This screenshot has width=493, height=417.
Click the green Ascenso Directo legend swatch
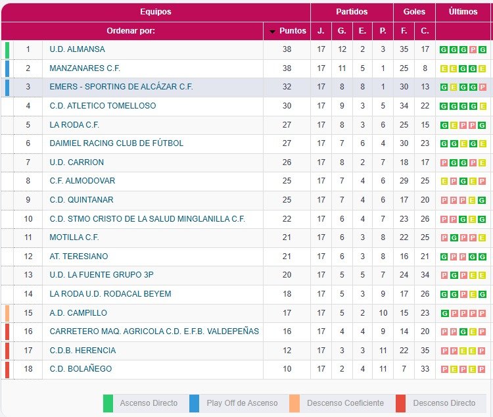click(108, 403)
